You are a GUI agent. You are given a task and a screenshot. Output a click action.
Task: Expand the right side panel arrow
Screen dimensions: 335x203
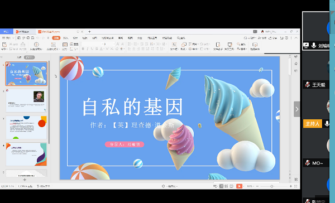coord(297,109)
